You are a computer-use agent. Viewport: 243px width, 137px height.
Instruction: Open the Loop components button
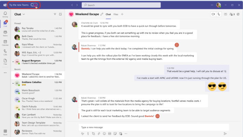(93, 134)
